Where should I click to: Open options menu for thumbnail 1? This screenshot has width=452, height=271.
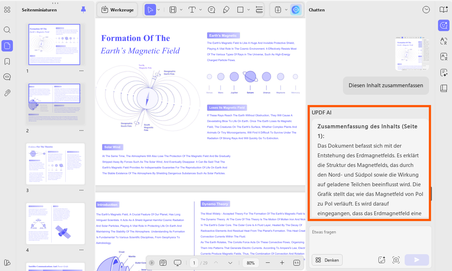pyautogui.click(x=81, y=71)
